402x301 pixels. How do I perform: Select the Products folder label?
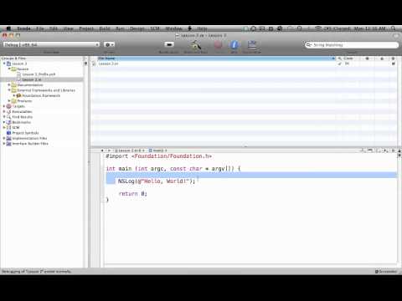click(24, 100)
